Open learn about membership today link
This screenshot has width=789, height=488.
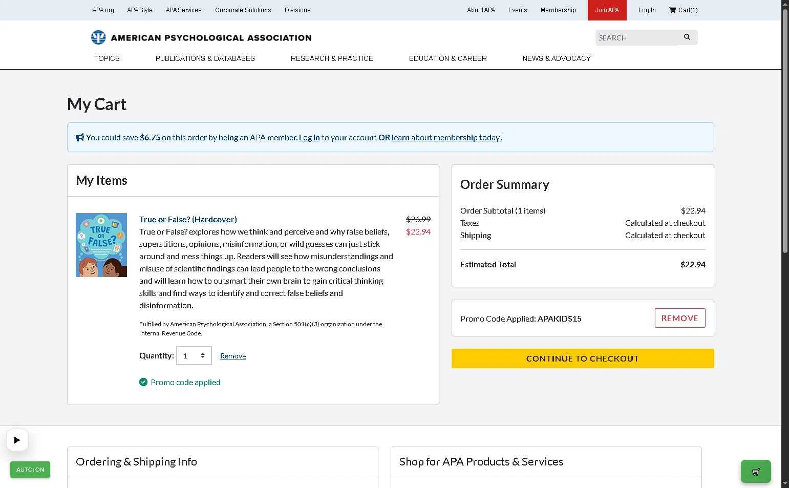pyautogui.click(x=447, y=137)
